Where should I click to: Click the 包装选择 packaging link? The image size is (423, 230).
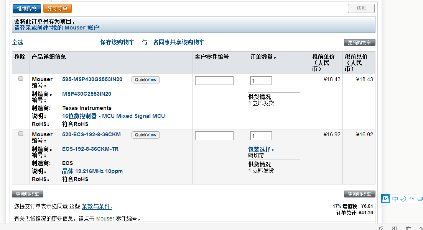coord(261,150)
